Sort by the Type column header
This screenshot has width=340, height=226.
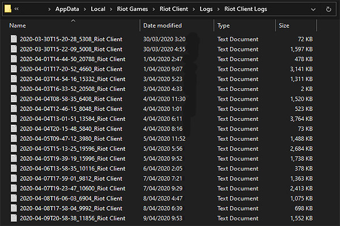click(223, 26)
